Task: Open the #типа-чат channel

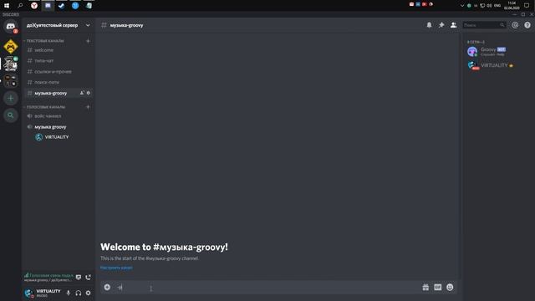Action: 59,61
